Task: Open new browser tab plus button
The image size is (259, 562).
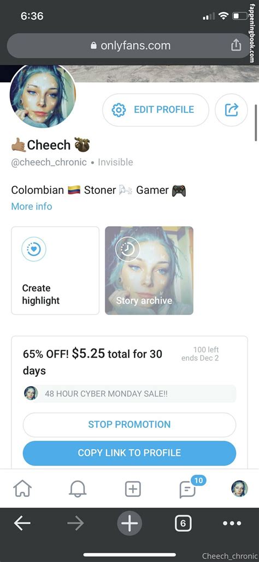Action: pyautogui.click(x=129, y=523)
